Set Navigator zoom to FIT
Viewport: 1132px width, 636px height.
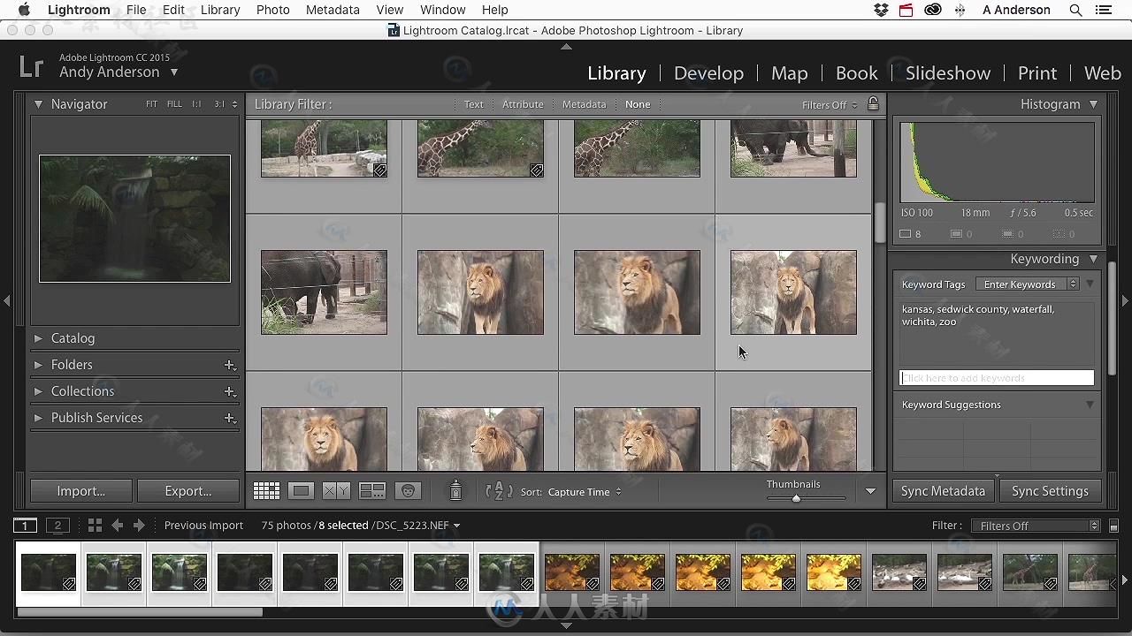click(151, 104)
